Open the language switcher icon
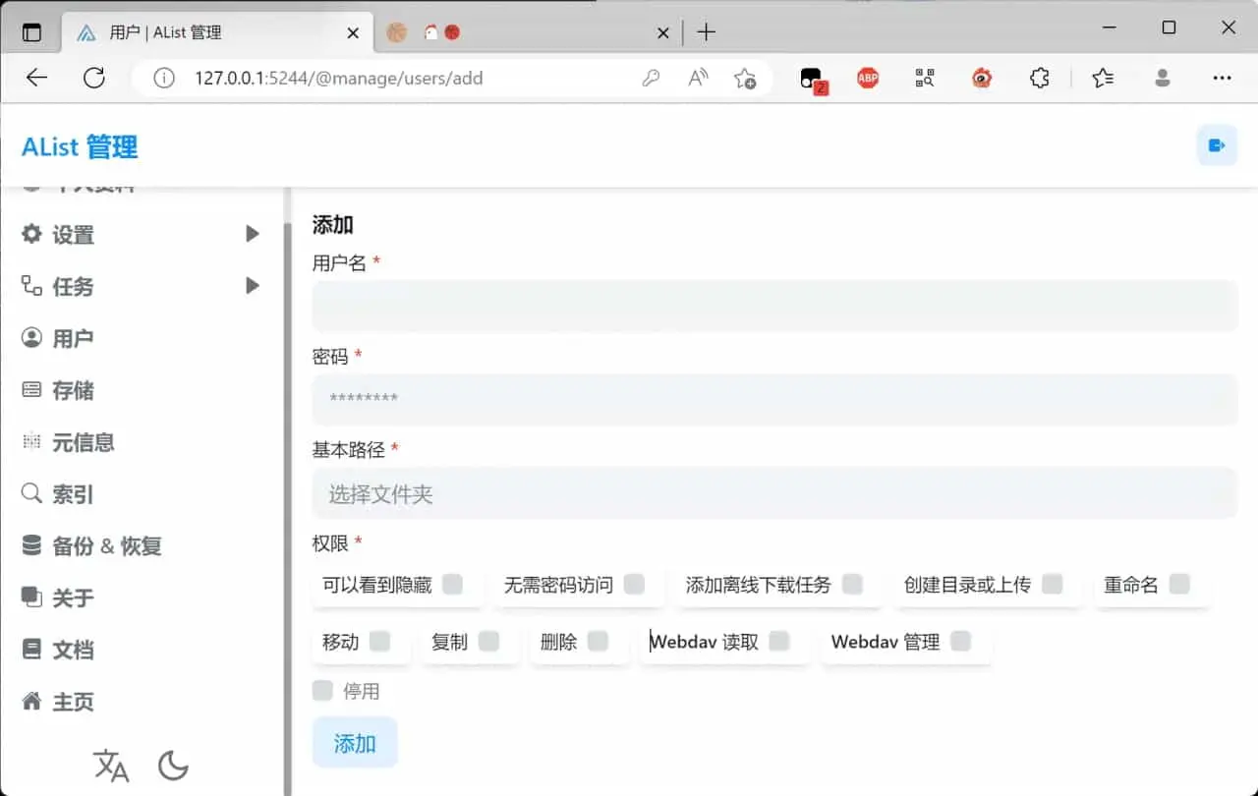The image size is (1258, 796). 111,765
